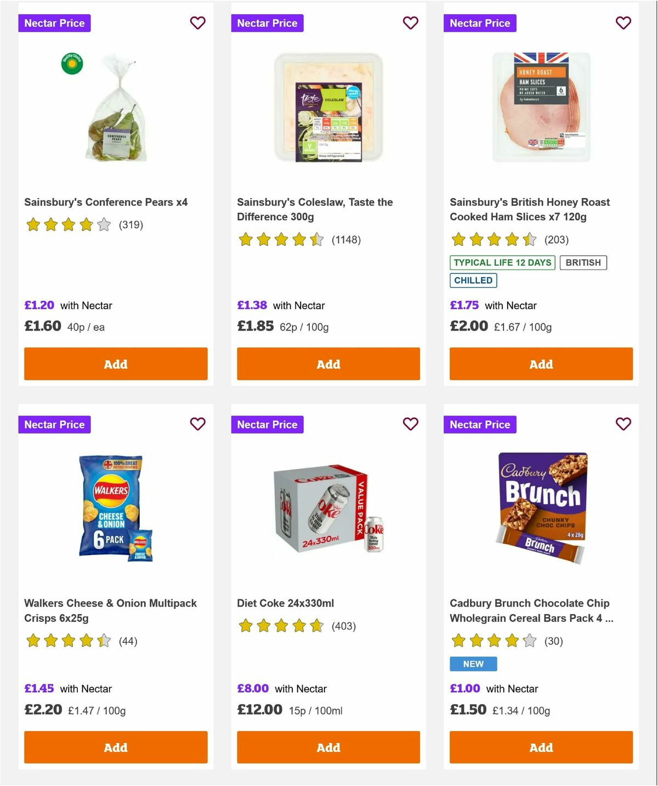Click the star rating on the Coleslaw
Viewport: 658px width, 786px height.
(282, 240)
